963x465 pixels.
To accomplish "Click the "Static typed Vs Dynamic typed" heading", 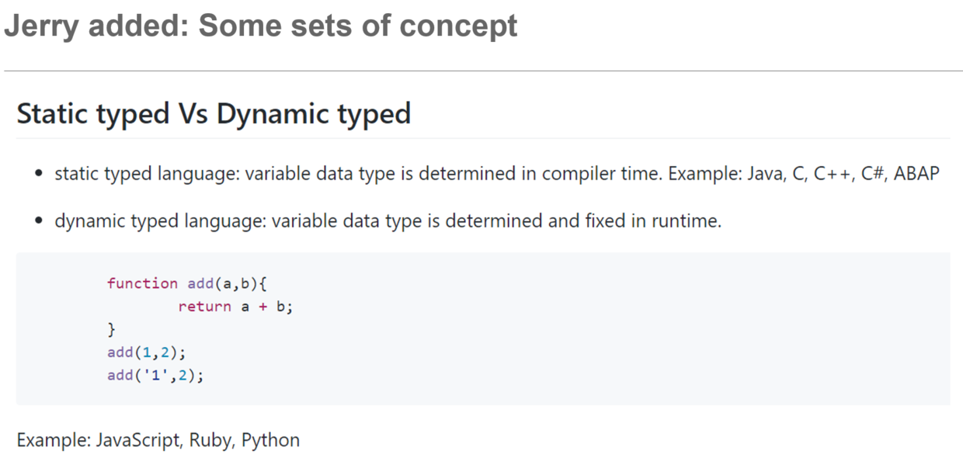I will tap(214, 114).
